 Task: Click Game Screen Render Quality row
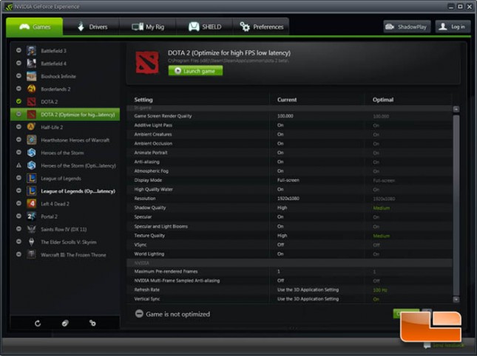[289, 116]
